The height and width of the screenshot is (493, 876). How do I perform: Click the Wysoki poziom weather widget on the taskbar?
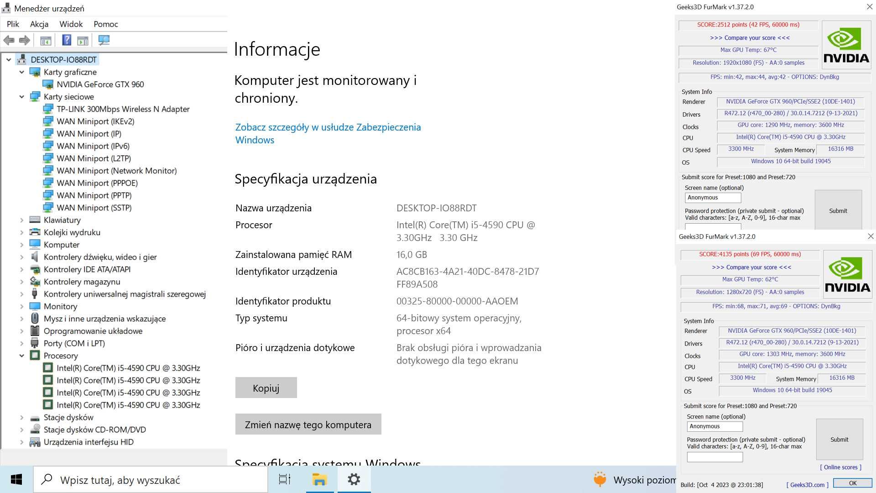point(634,480)
